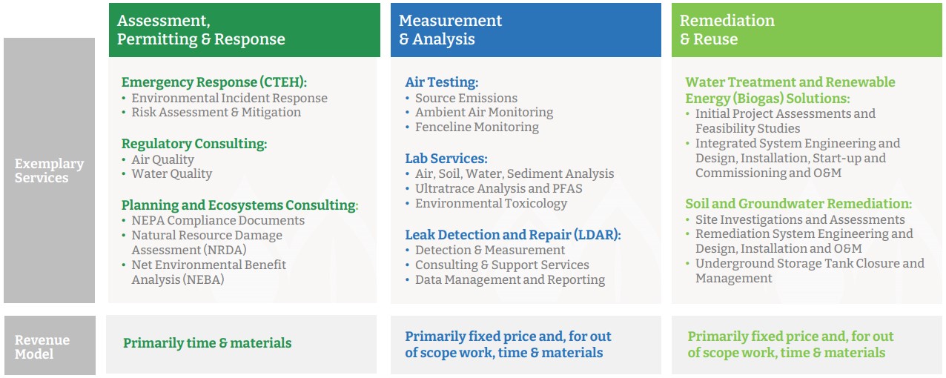Click the Exemplary Services side label
Screen dimensions: 946x378
pos(50,170)
